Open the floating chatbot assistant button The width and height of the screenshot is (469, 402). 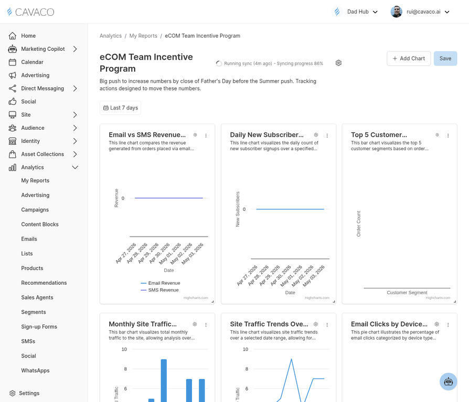coord(448,382)
